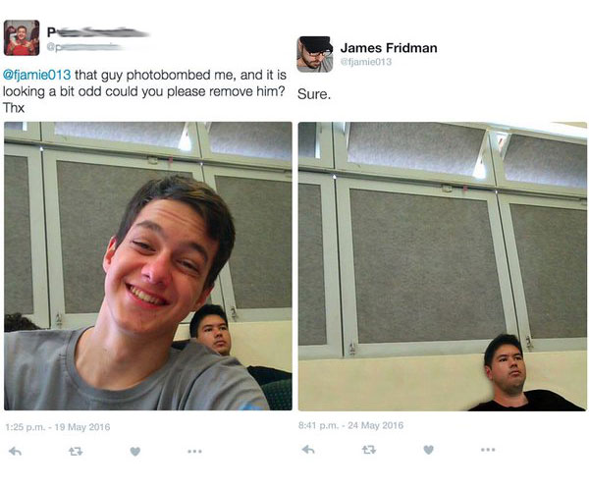Open more options on the left tweet
The image size is (589, 489).
pos(195,451)
